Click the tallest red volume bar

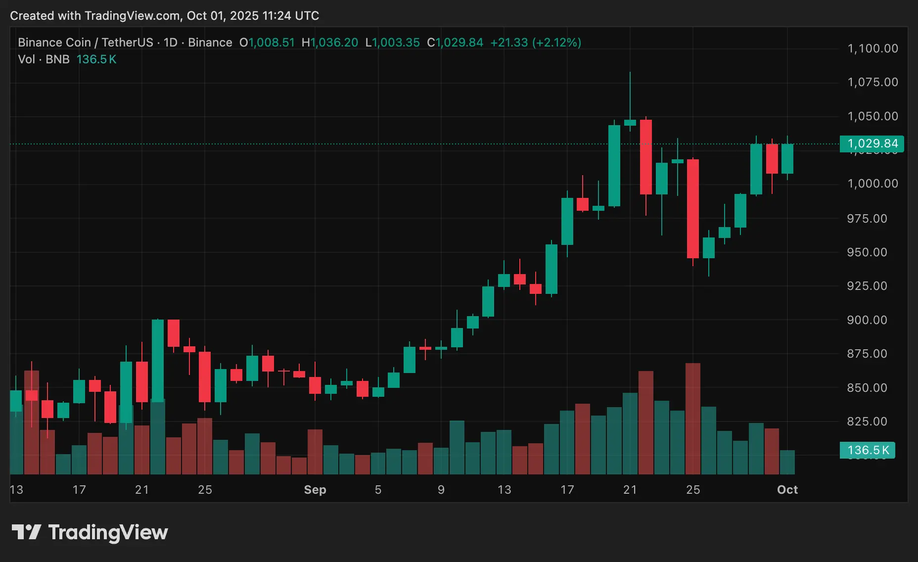tap(692, 418)
